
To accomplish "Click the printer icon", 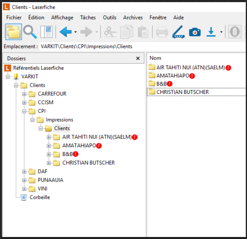I will (162, 32).
